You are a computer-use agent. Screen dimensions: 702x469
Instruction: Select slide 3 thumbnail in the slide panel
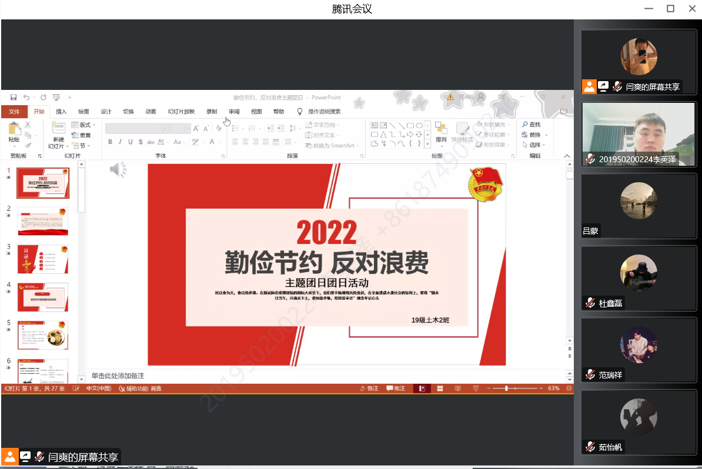[43, 259]
